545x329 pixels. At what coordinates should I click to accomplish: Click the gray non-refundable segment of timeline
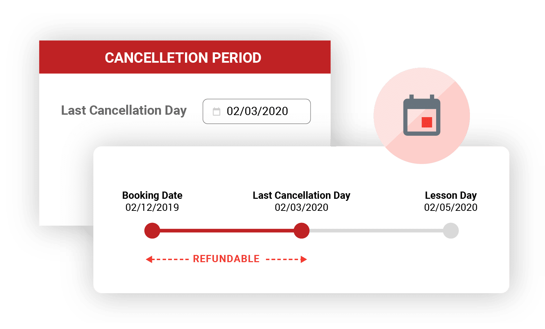click(376, 231)
